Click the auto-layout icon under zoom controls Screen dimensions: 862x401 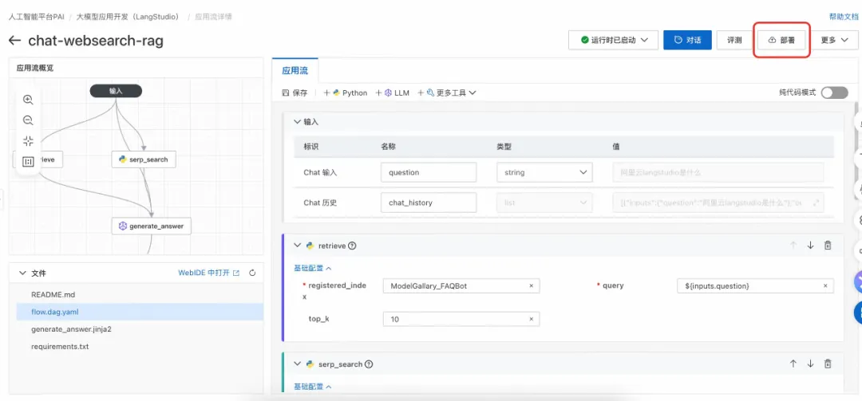pyautogui.click(x=28, y=162)
